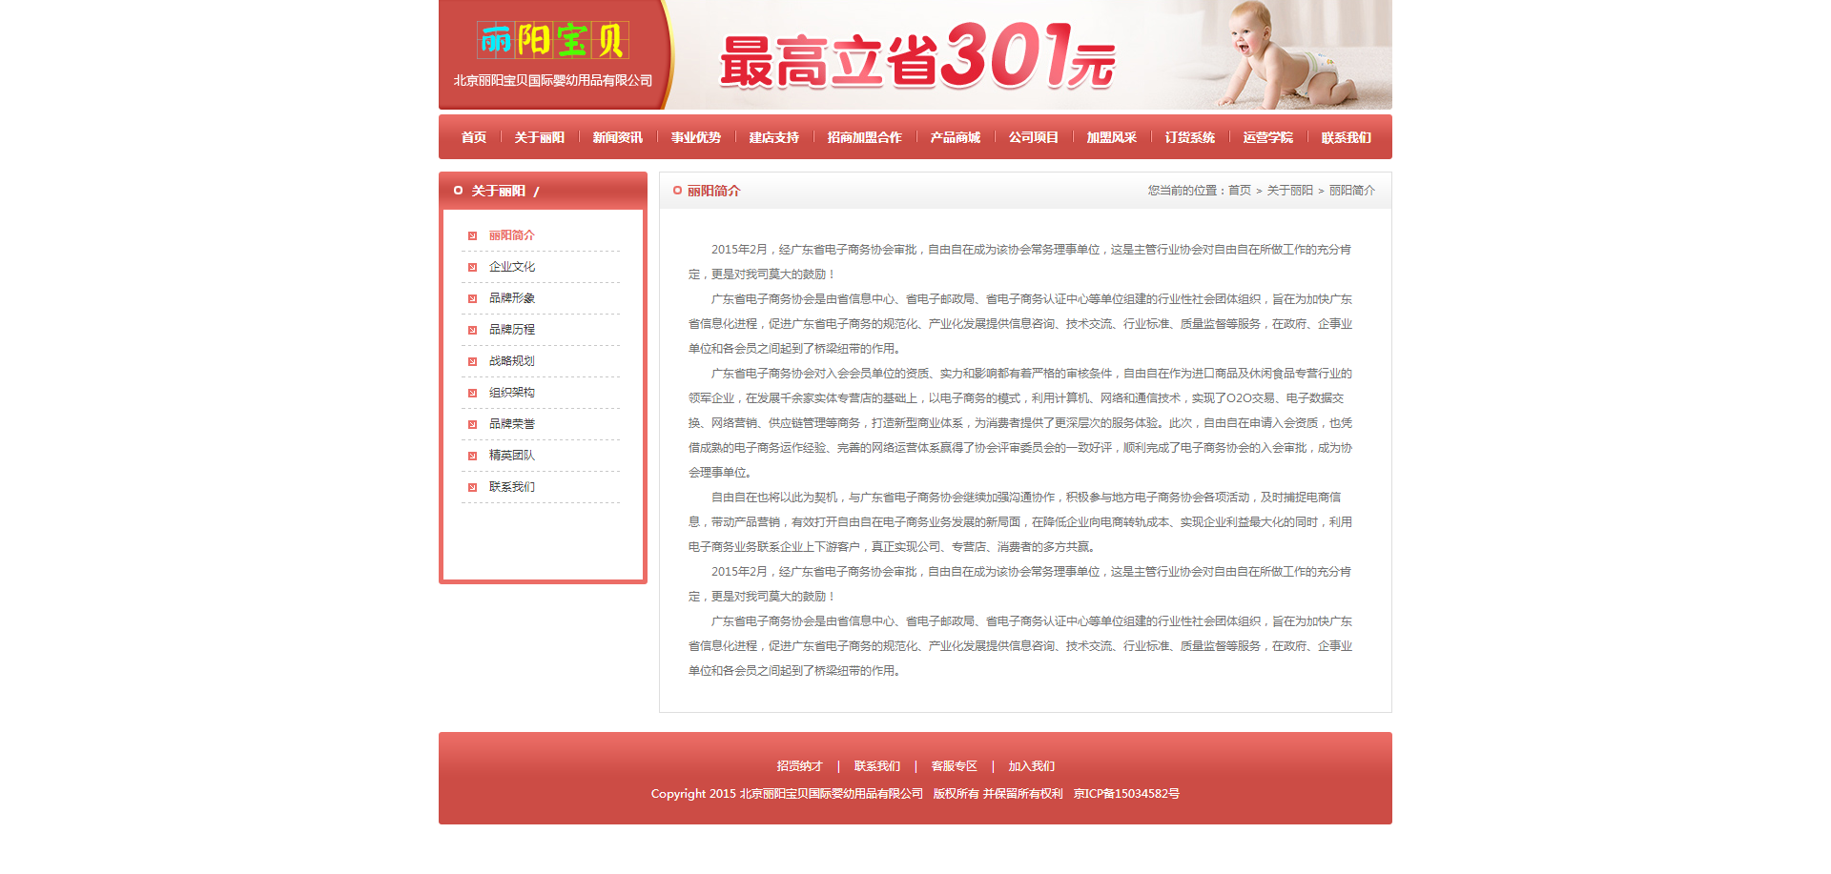Select 订货系统 in the main menu
The image size is (1831, 874).
(x=1189, y=137)
